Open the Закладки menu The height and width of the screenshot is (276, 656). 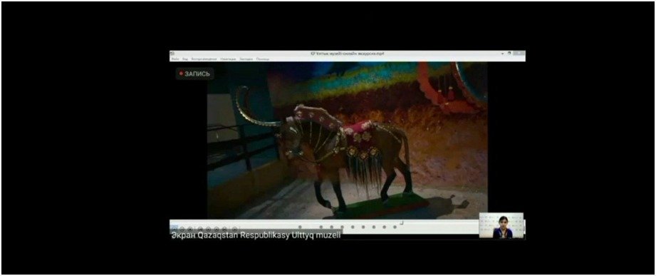click(x=246, y=59)
